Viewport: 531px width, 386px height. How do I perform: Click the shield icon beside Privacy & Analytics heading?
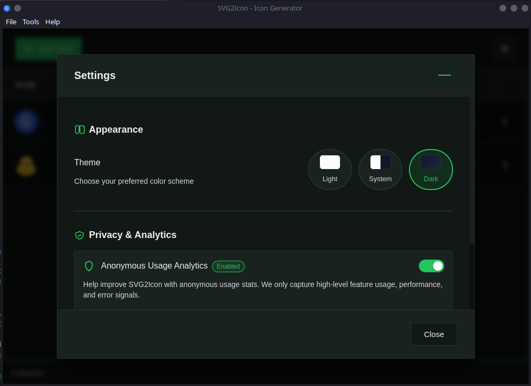coord(79,235)
